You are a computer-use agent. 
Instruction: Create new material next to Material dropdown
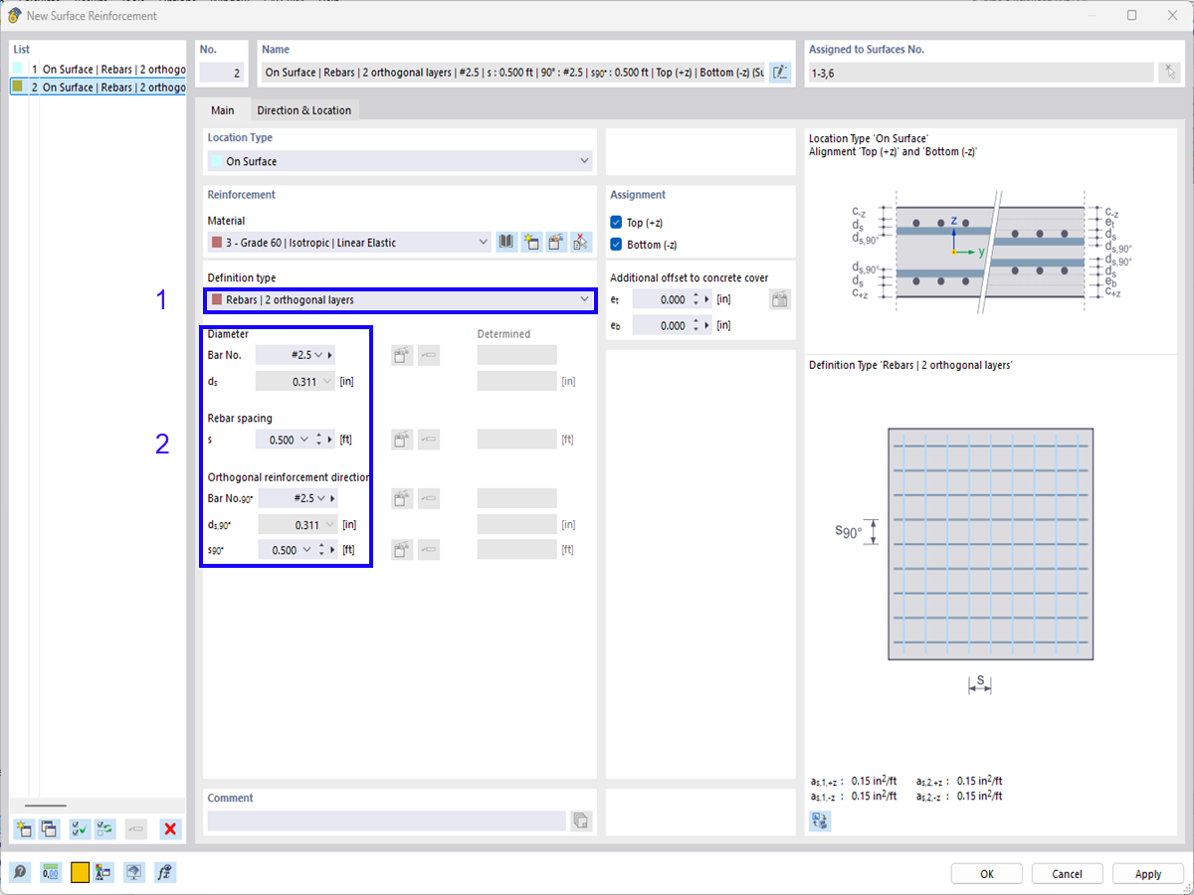[x=532, y=242]
